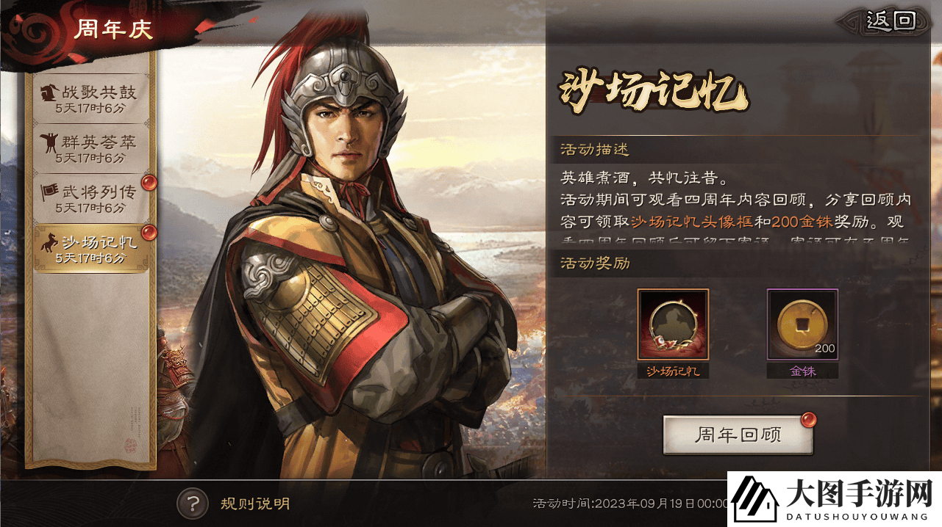
Task: Open the 规则说明 rules link
Action: coord(255,504)
